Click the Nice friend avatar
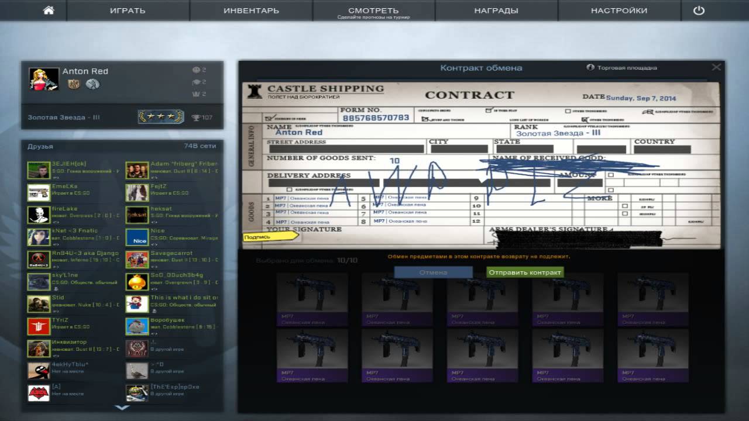 coord(137,237)
